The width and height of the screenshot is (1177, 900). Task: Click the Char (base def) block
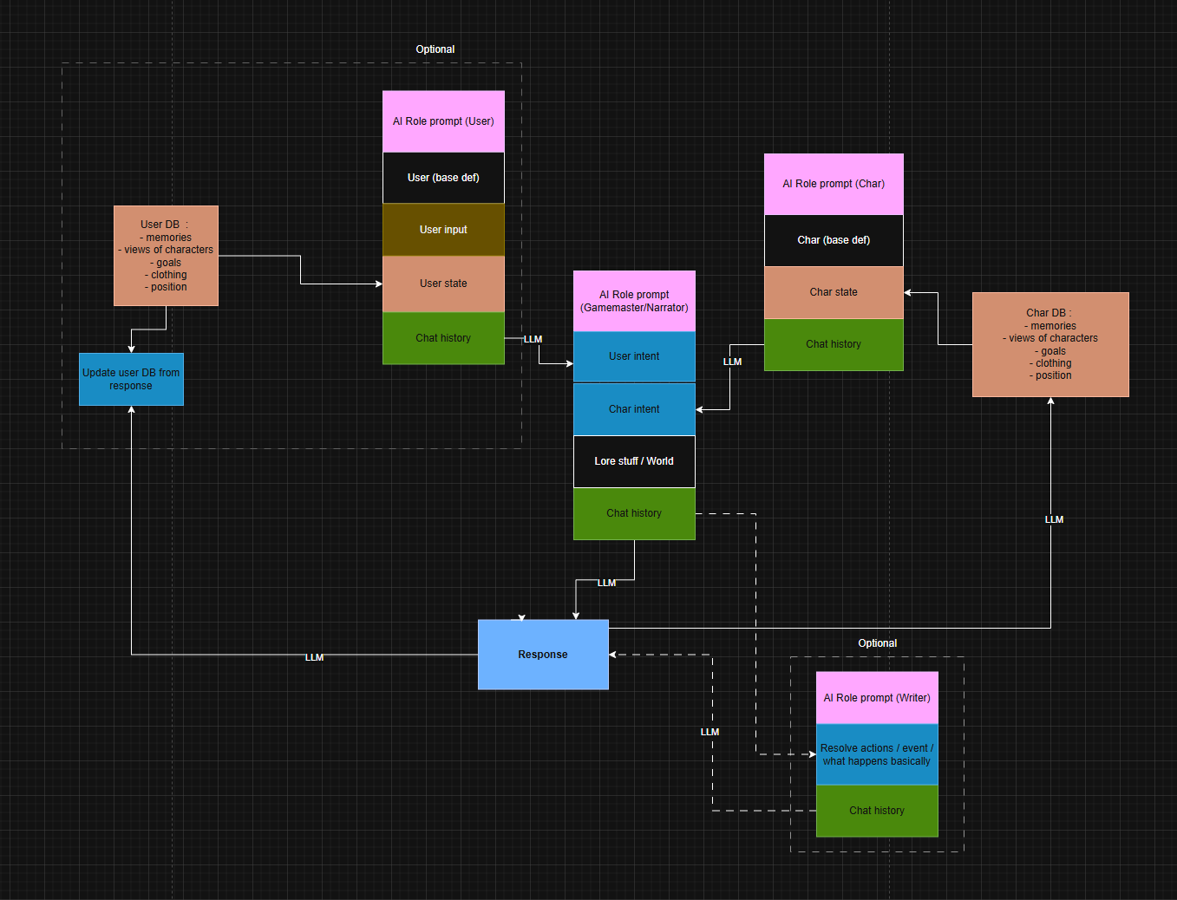tap(834, 240)
